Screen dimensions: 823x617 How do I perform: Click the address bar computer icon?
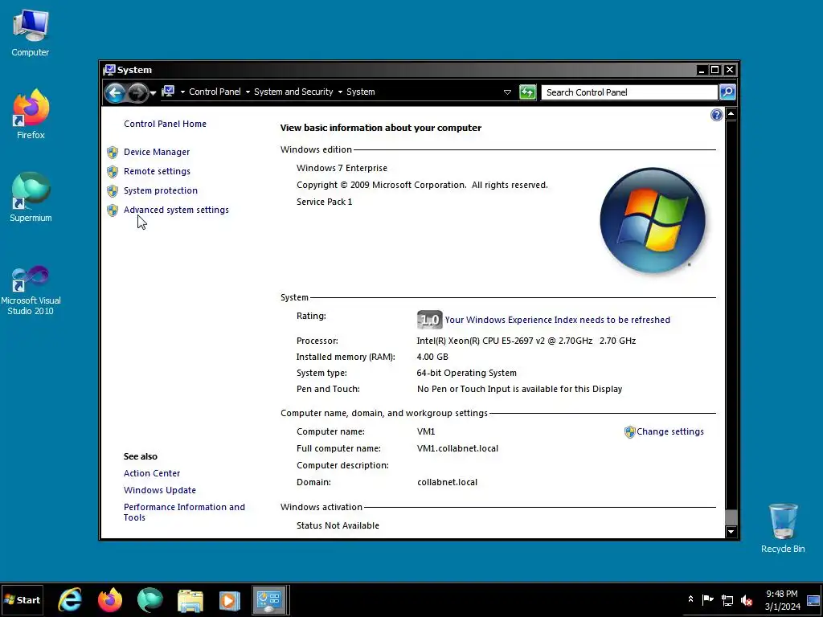pos(168,92)
